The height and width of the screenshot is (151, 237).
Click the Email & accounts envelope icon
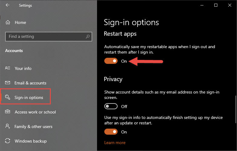(8, 83)
